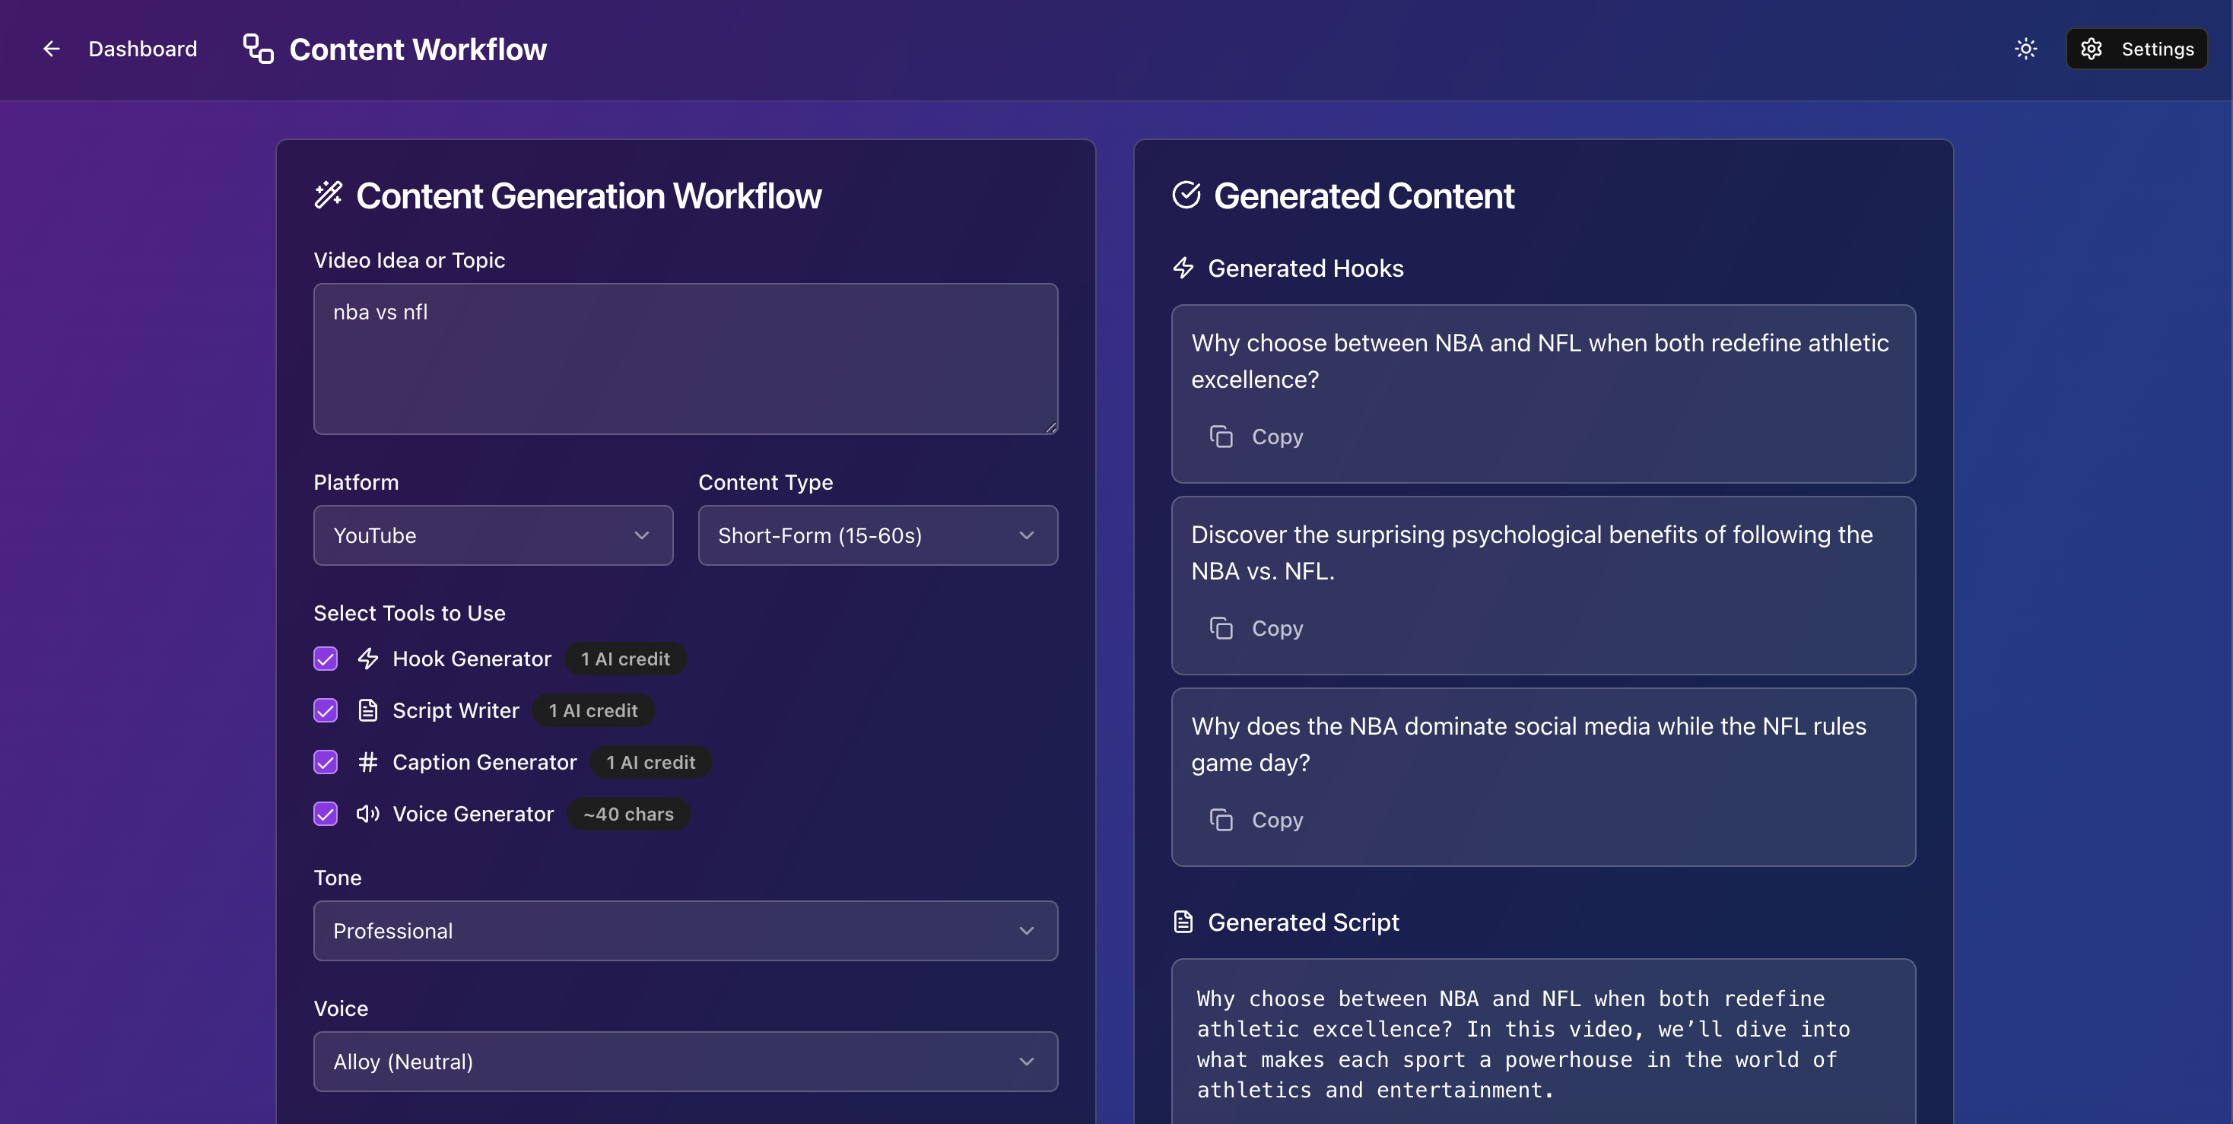Disable the Caption Generator checkbox
Viewport: 2233px width, 1124px height.
click(326, 763)
